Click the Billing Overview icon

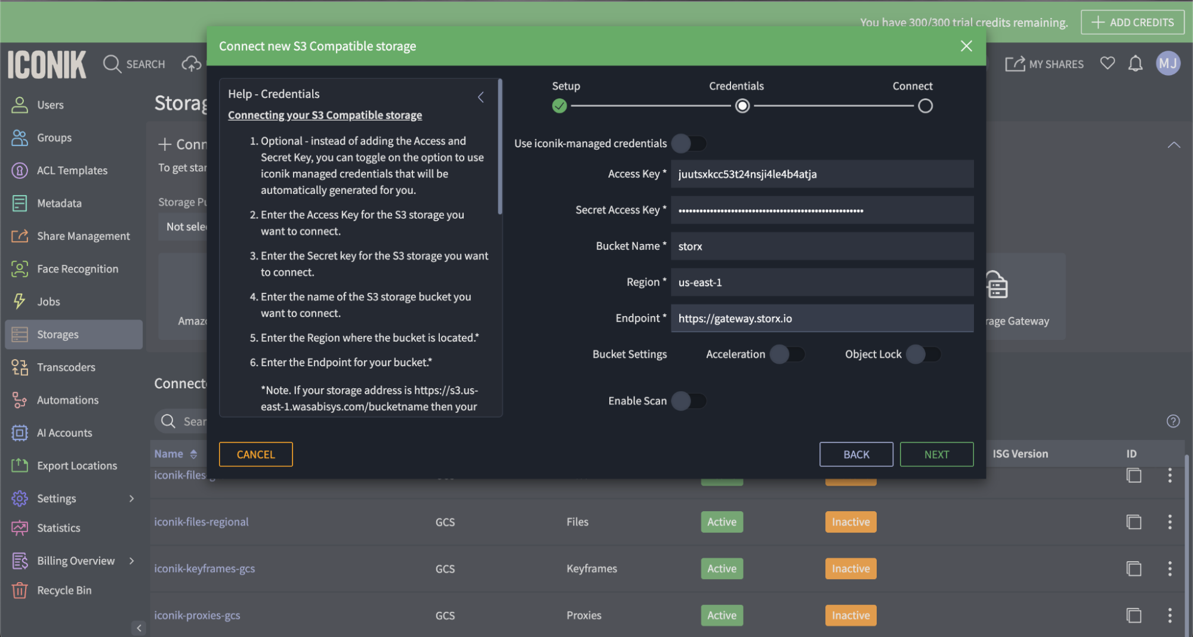[x=20, y=561]
